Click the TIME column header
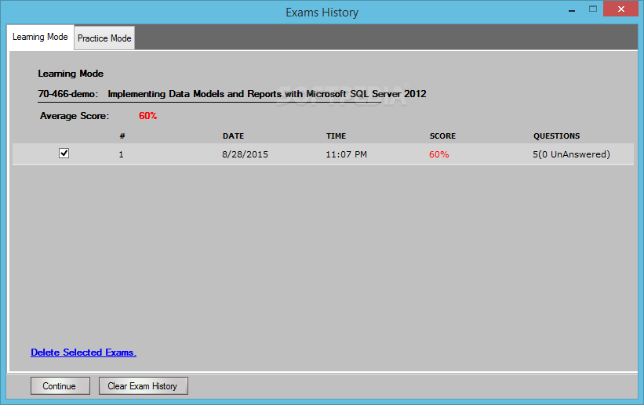The height and width of the screenshot is (405, 644). pyautogui.click(x=336, y=136)
